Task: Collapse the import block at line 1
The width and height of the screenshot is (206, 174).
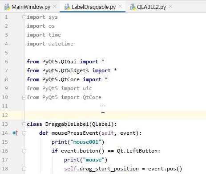Action: (x=24, y=17)
